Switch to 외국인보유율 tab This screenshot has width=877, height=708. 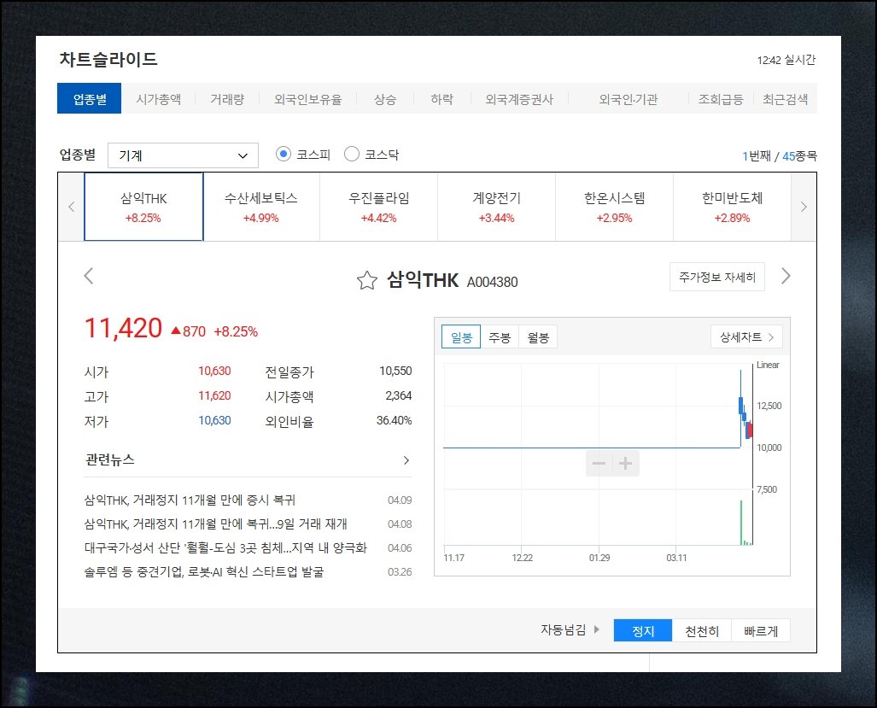307,99
